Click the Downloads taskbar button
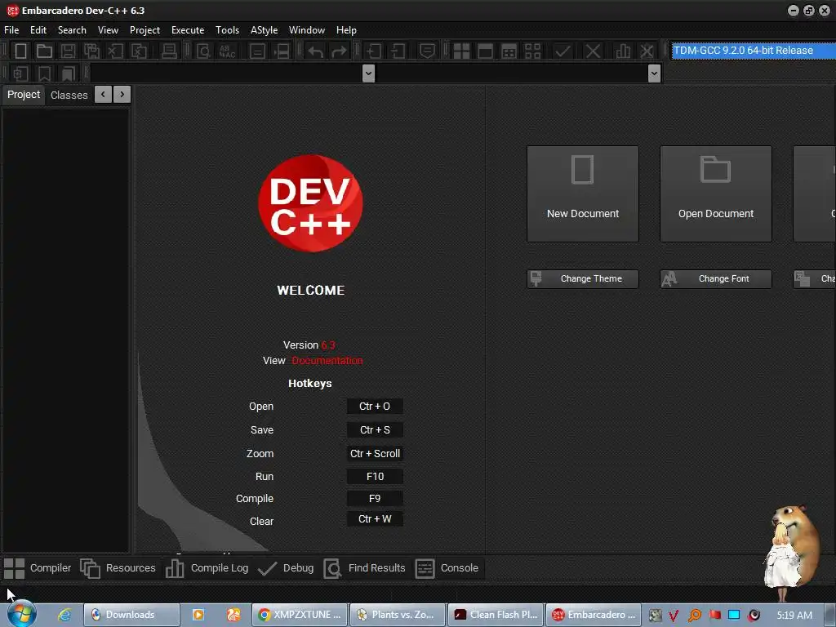The image size is (836, 627). click(131, 615)
